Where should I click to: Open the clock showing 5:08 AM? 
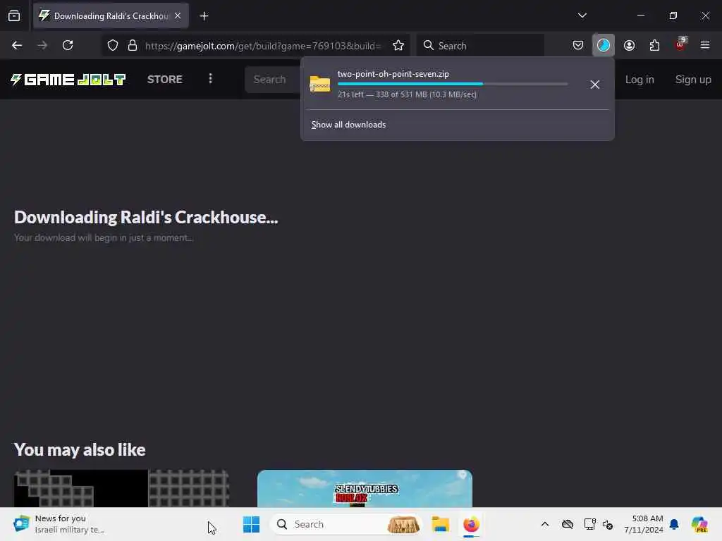(643, 524)
